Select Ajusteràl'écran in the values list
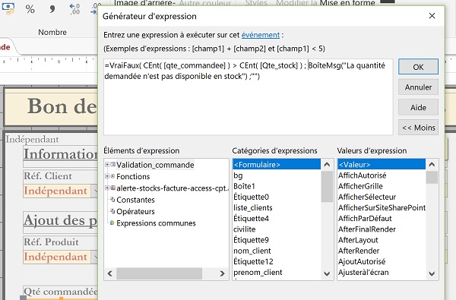Image resolution: width=456 pixels, height=300 pixels. (x=382, y=272)
